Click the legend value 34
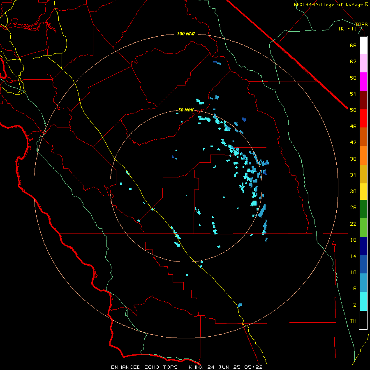Viewport: 370px width, 370px height. coord(353,175)
